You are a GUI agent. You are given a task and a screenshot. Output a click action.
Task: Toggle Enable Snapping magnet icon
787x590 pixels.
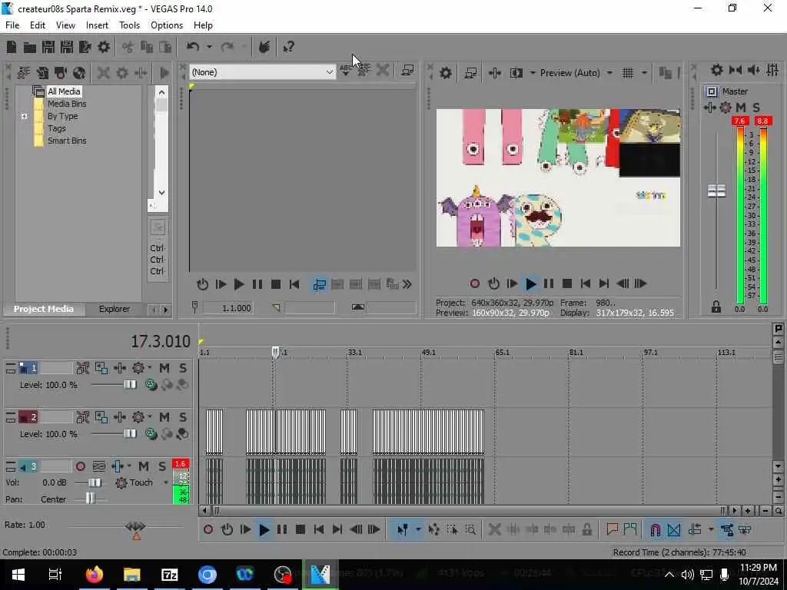point(655,530)
